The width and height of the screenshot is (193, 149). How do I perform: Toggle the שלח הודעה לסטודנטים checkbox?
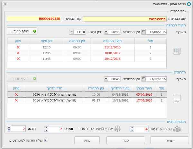coord(45,140)
